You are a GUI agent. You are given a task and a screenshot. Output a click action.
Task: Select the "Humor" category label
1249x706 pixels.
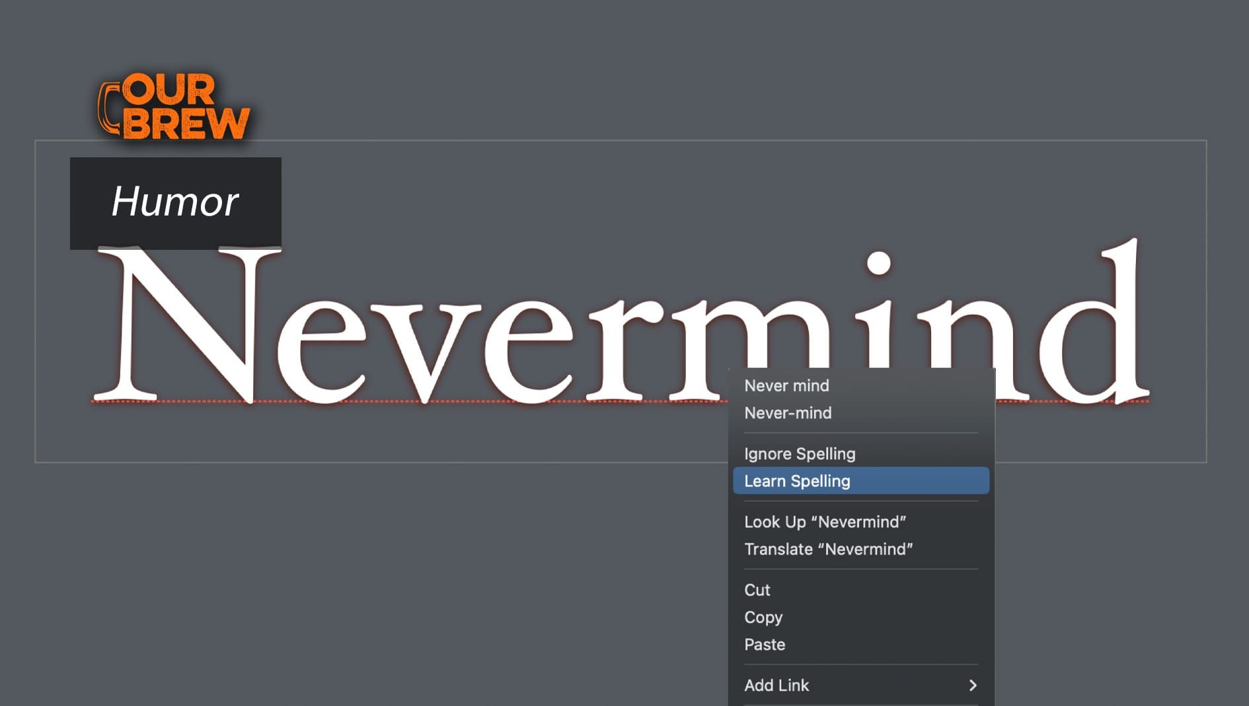click(x=174, y=202)
